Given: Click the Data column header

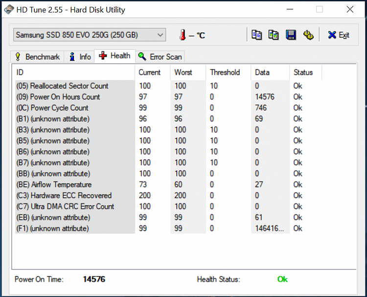Looking at the screenshot, I should pos(270,72).
